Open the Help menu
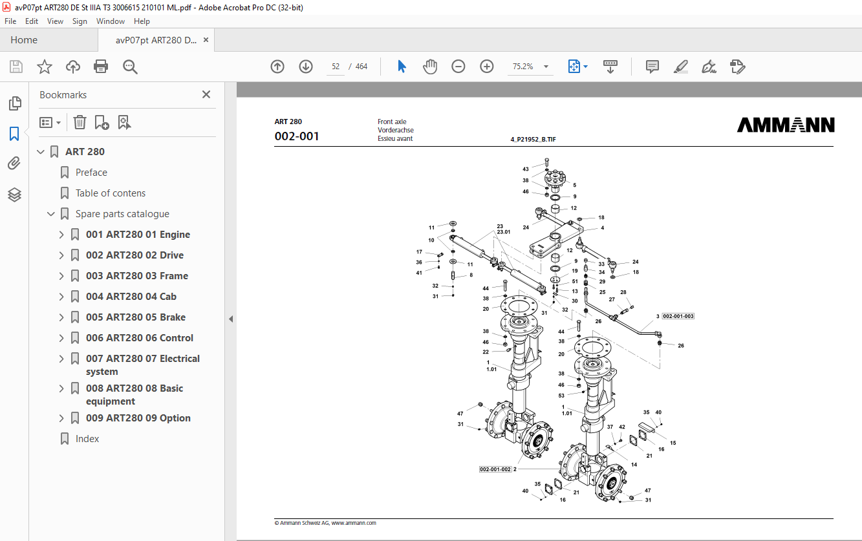Viewport: 862px width, 541px height. tap(142, 21)
